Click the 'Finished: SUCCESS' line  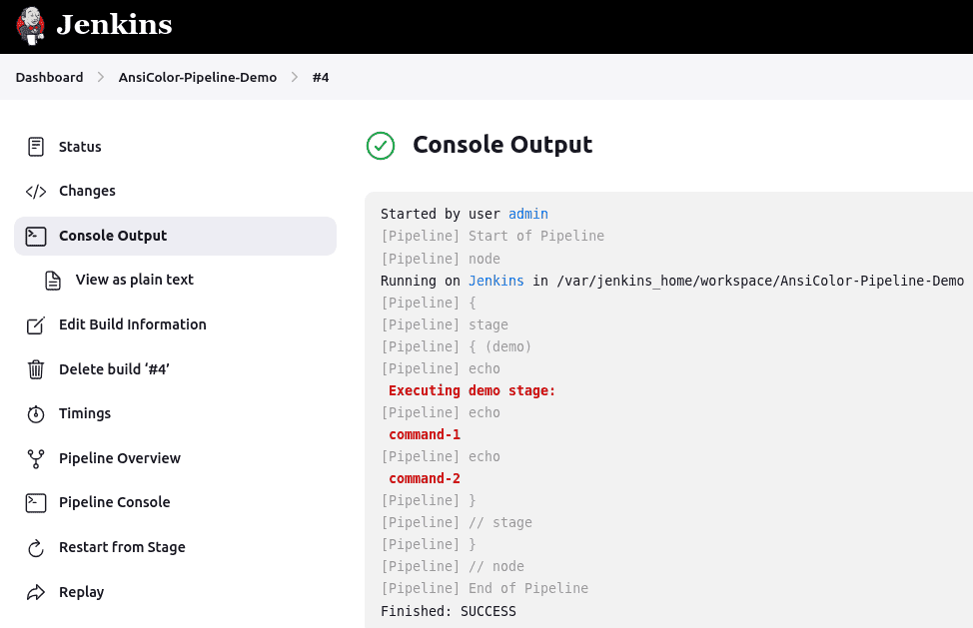[x=448, y=611]
